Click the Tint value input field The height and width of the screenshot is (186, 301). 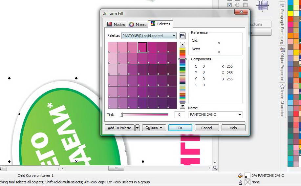coord(180,114)
